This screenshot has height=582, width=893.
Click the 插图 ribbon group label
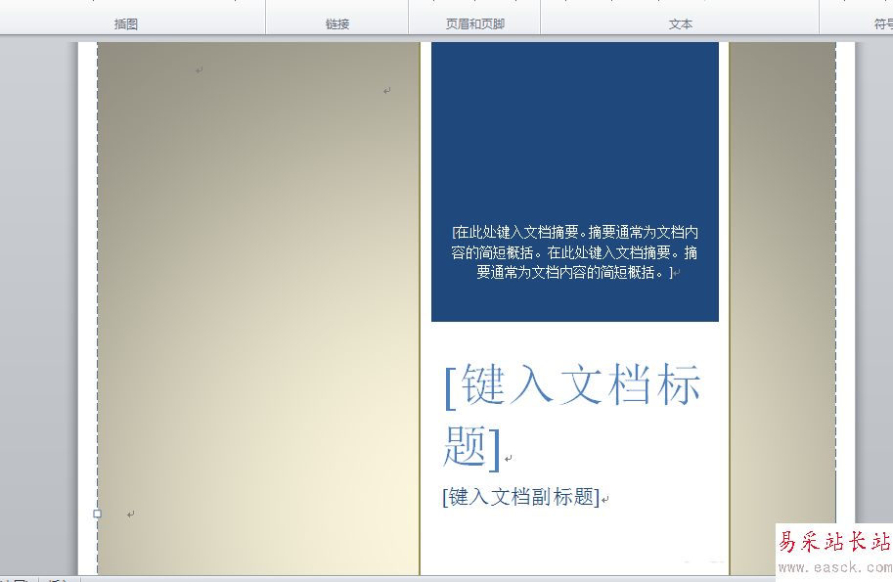pos(126,23)
